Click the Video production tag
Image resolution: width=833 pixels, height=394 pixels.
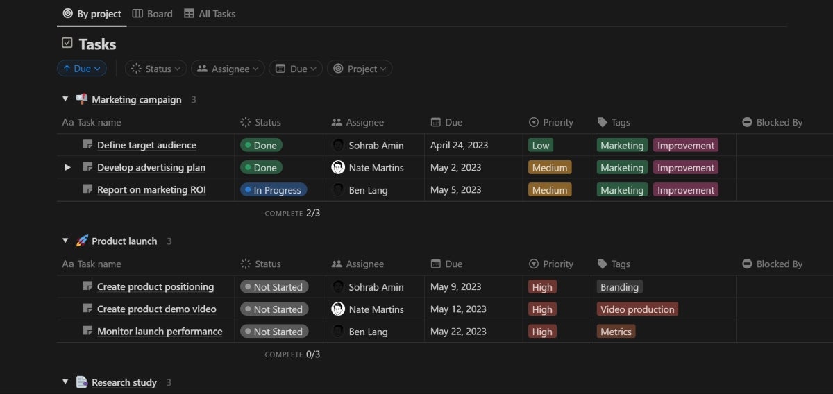pyautogui.click(x=637, y=309)
